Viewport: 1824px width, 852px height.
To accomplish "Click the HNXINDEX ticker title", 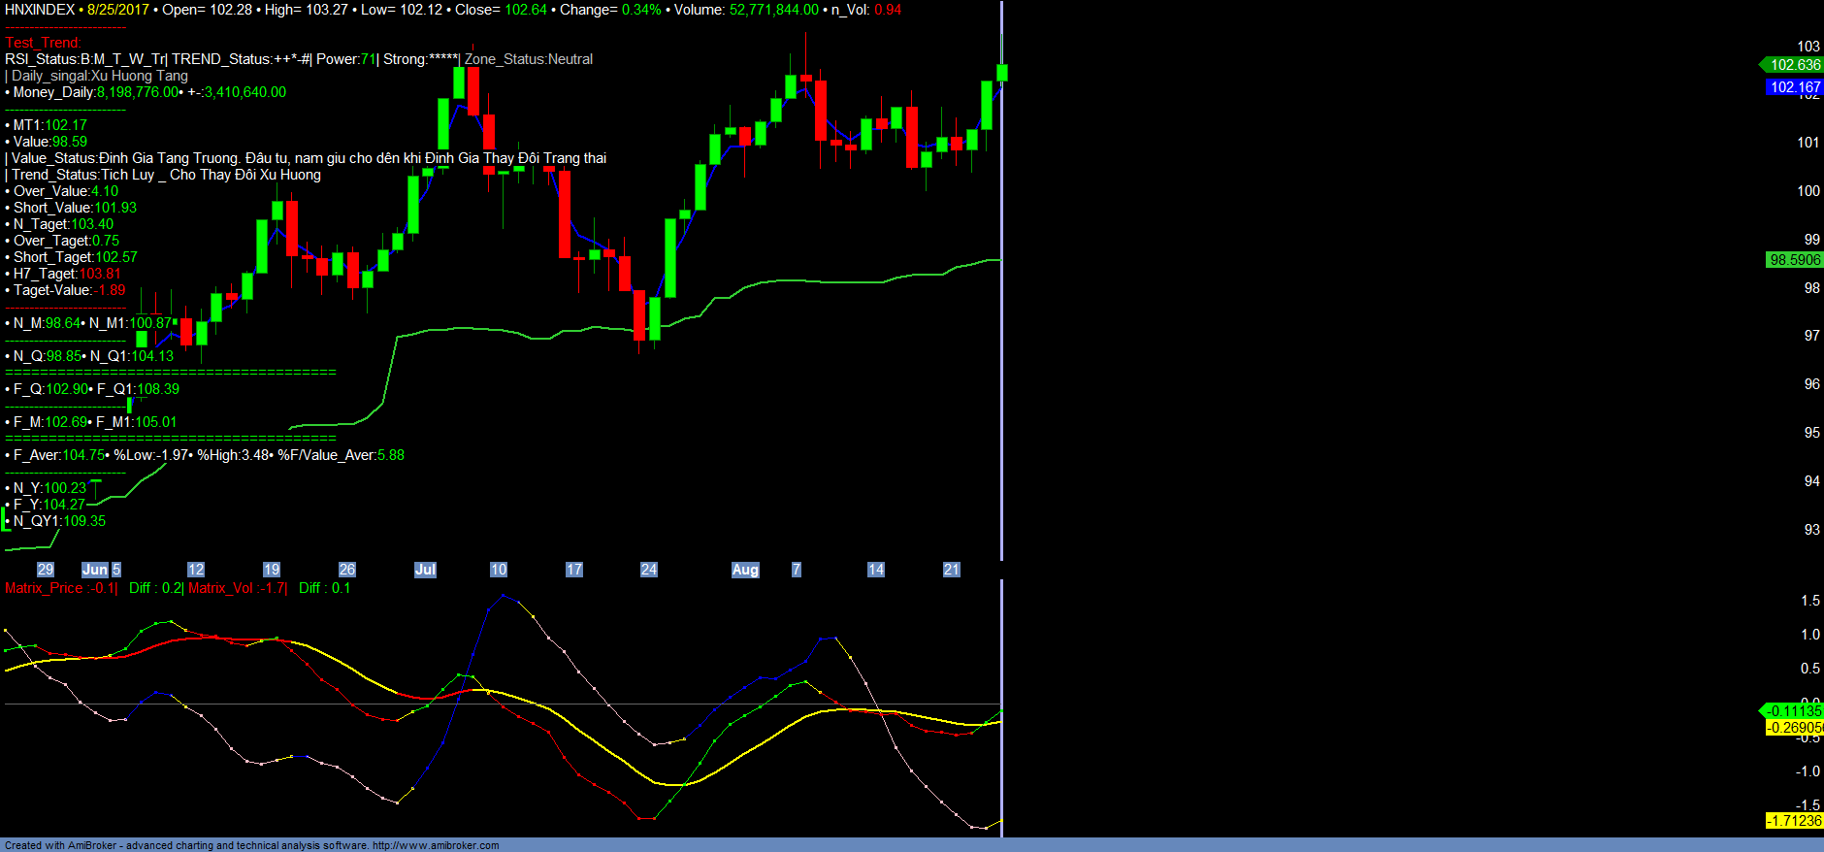I will [40, 10].
